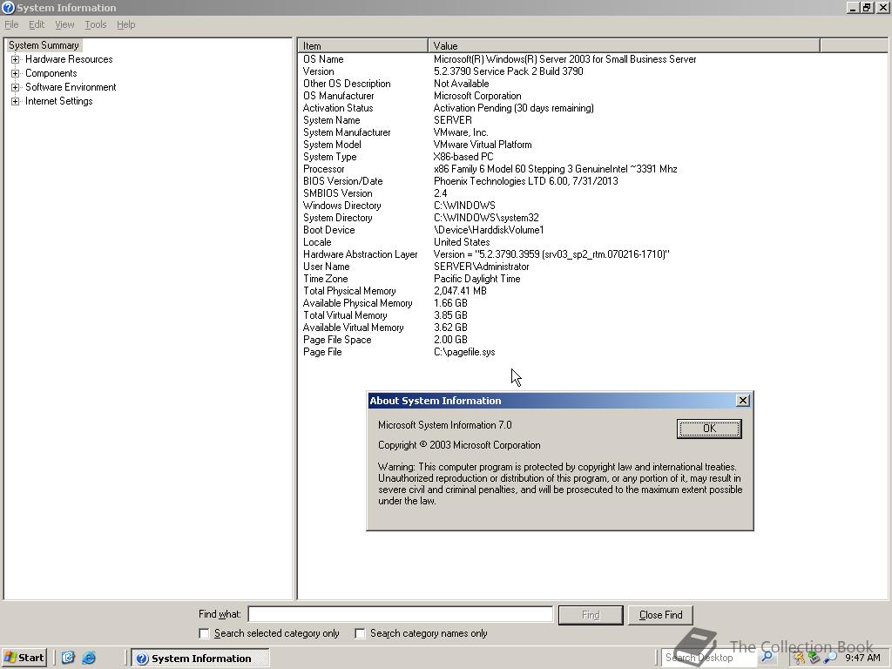Launch Internet Explorer from Quick Launch

89,658
